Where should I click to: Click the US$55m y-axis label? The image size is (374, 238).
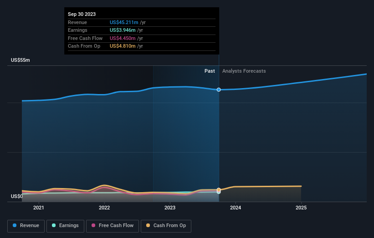(x=20, y=60)
